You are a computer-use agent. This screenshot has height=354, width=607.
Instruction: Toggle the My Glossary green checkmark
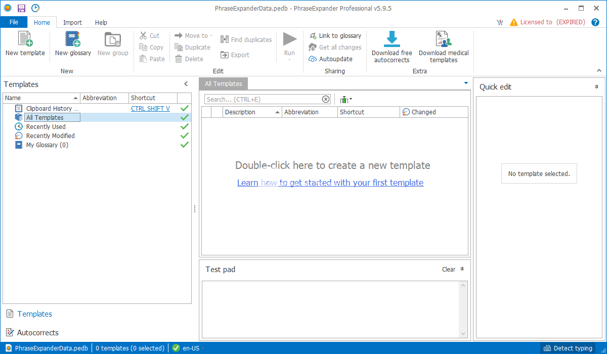(x=185, y=145)
